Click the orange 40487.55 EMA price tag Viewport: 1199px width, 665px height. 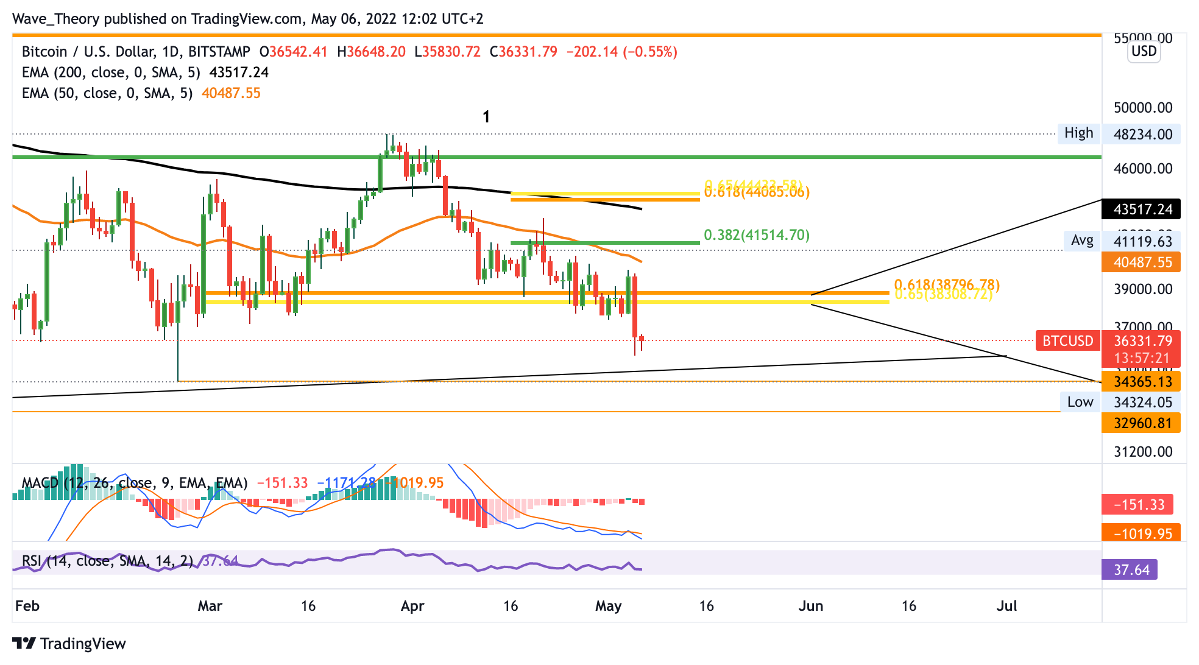point(1141,262)
